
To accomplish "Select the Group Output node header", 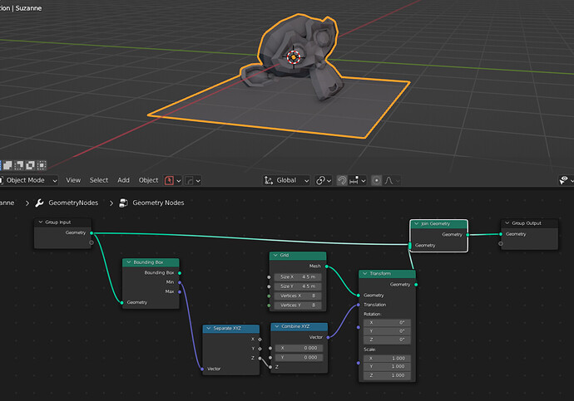I will pyautogui.click(x=529, y=223).
